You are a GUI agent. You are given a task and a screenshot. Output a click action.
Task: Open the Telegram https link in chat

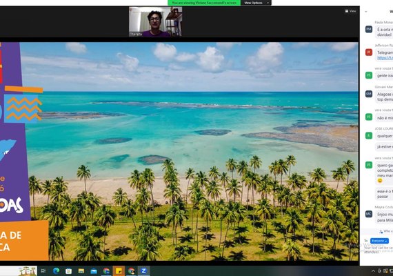click(385, 58)
